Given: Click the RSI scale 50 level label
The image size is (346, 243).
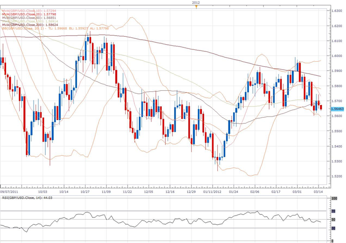Looking at the screenshot, I should 333,220.
